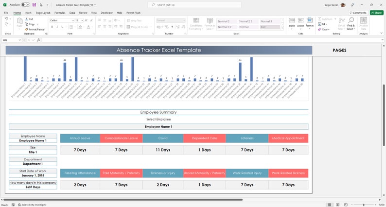Click the Format Painter brush
The width and height of the screenshot is (386, 207).
pos(27,29)
